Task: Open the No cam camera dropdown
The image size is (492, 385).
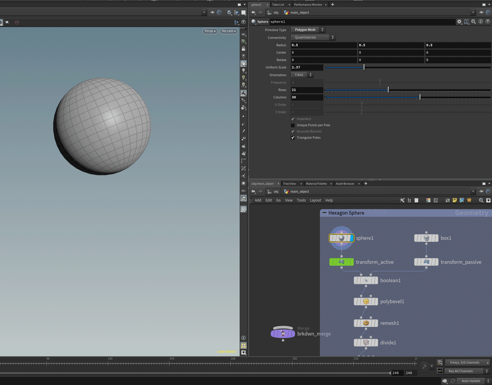Action: (x=229, y=31)
